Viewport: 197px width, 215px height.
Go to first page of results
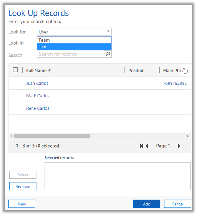pyautogui.click(x=141, y=146)
